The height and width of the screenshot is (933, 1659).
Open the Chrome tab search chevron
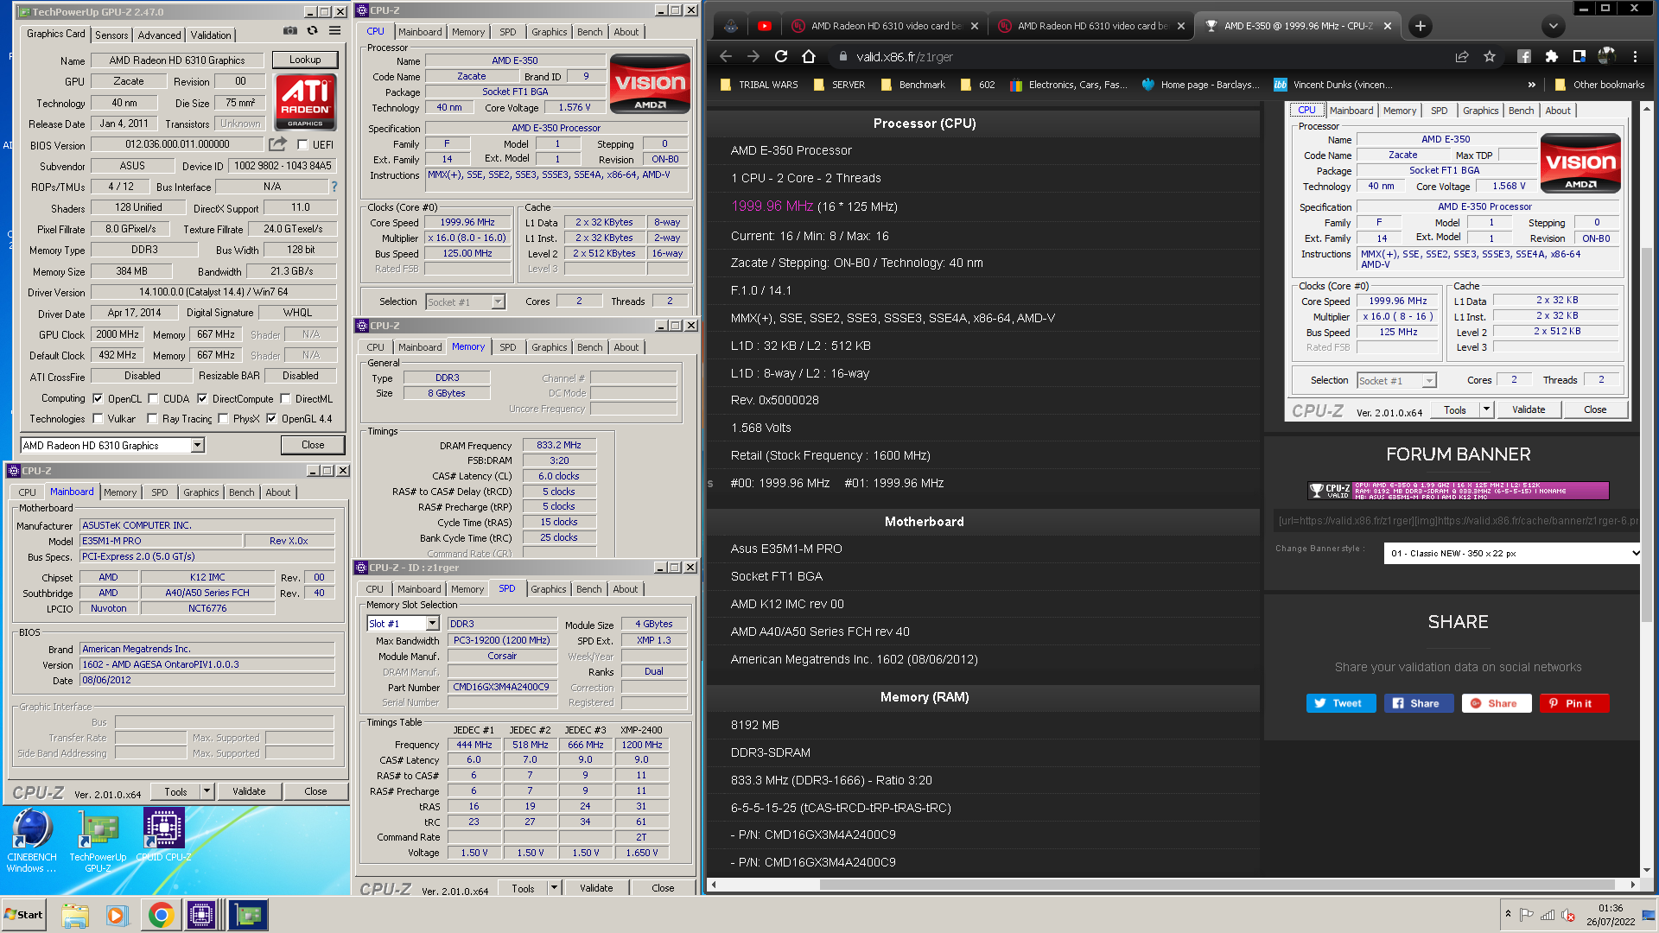(x=1554, y=26)
